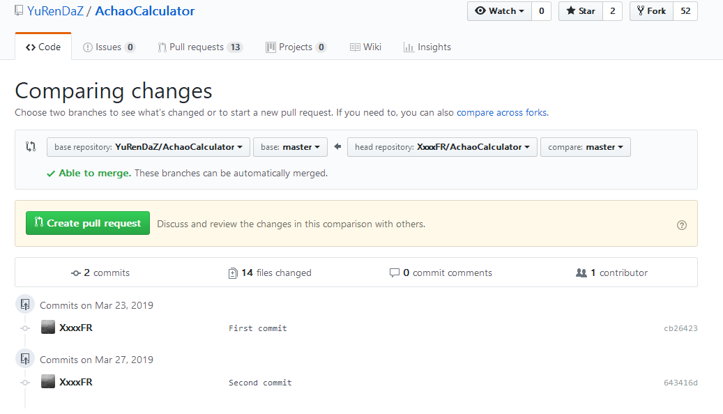Open the Pull requests tab
Screen dimensions: 723x414
click(x=199, y=47)
